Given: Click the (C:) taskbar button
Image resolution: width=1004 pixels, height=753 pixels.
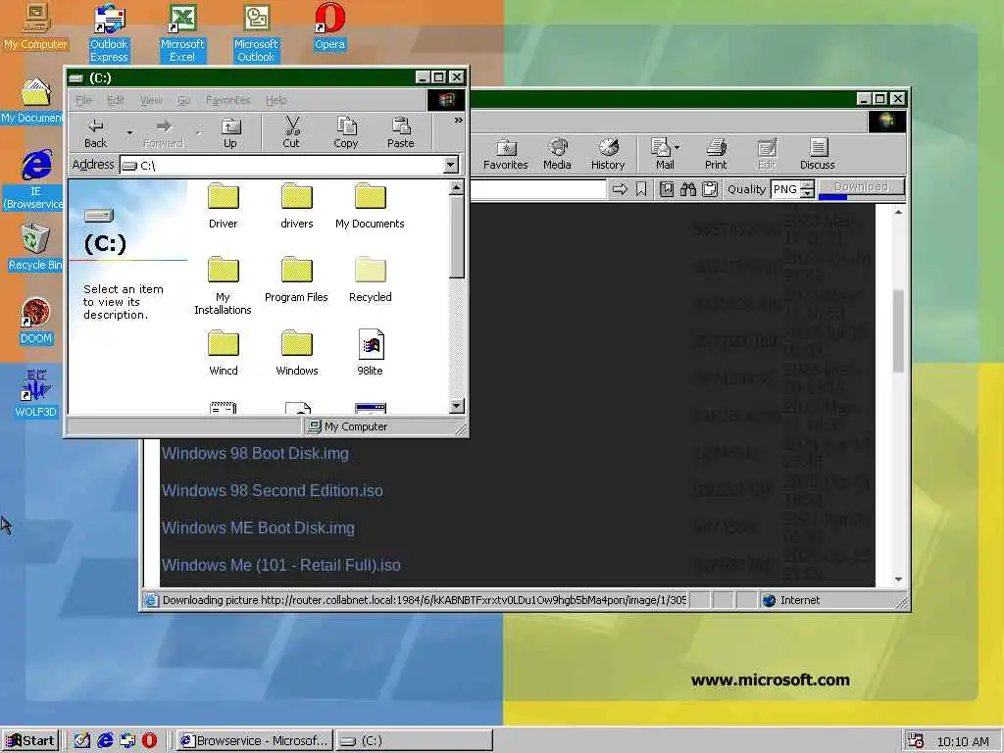Looking at the screenshot, I should click(415, 740).
